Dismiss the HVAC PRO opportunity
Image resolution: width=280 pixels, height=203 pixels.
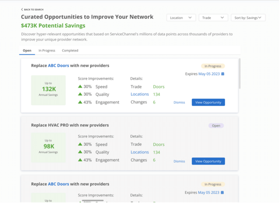[179, 161]
